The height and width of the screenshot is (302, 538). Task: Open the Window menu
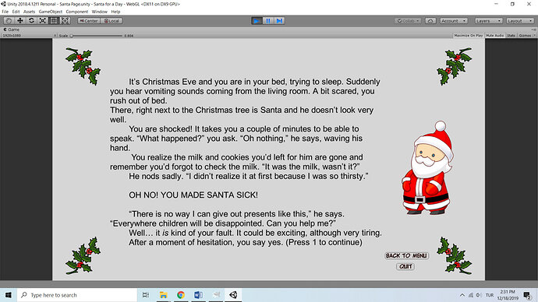tap(100, 12)
